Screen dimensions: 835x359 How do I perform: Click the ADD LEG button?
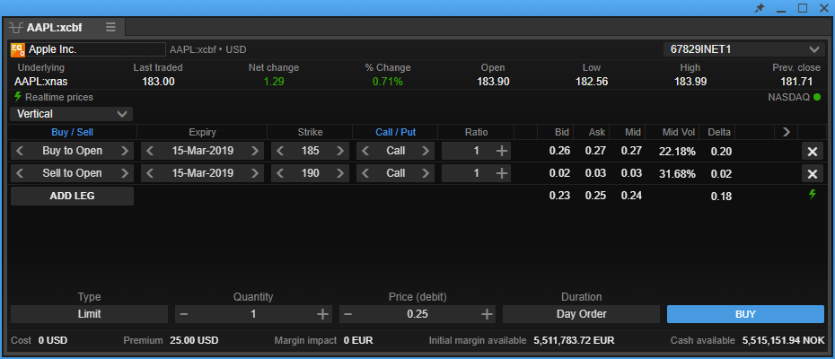(72, 196)
